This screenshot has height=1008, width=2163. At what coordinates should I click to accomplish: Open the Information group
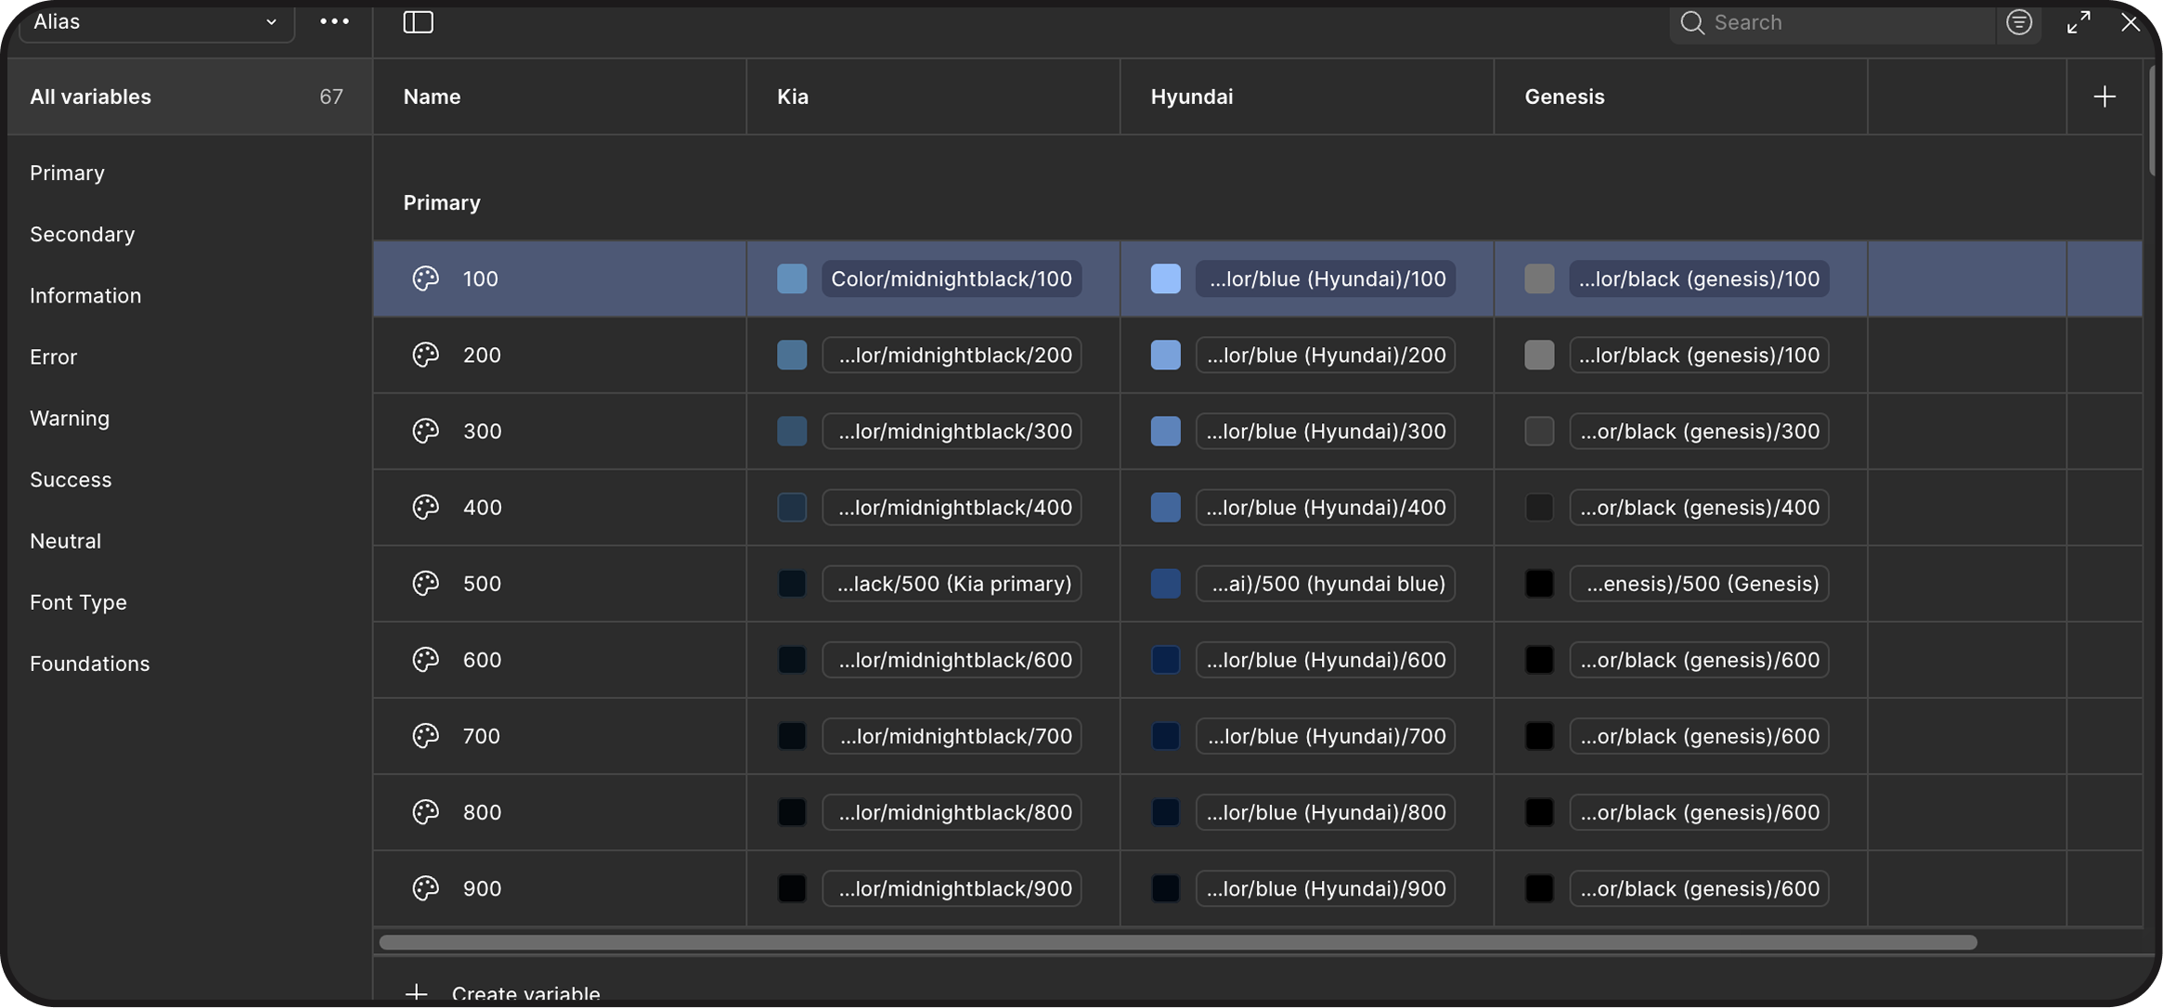coord(85,296)
